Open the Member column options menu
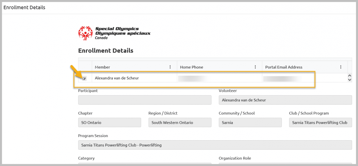 170,67
